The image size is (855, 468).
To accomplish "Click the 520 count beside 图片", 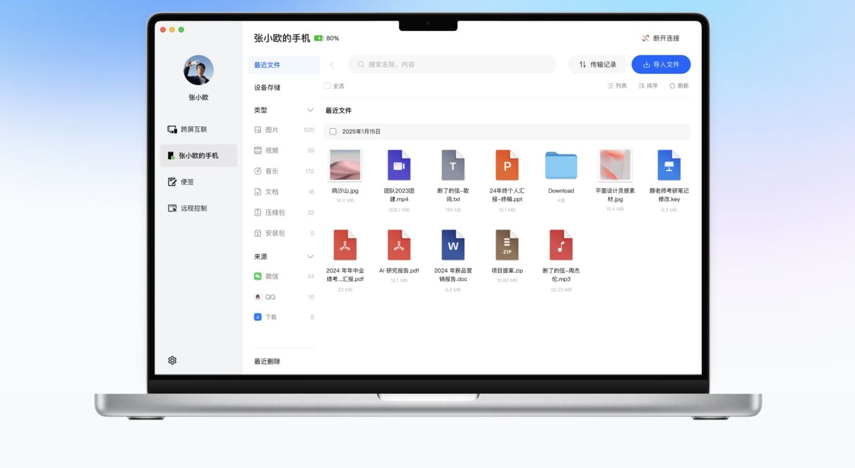I will [309, 130].
